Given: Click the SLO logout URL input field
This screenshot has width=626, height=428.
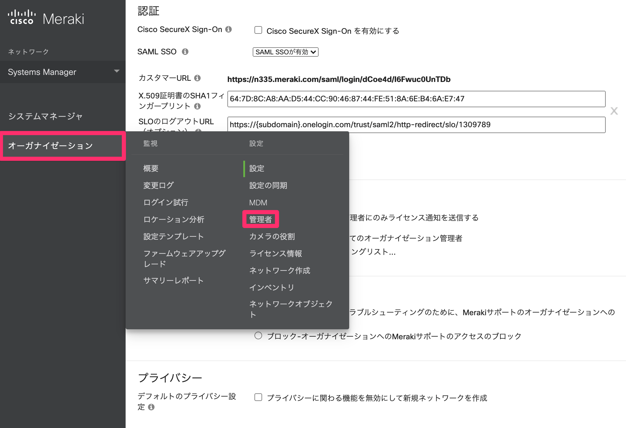Looking at the screenshot, I should pos(416,125).
